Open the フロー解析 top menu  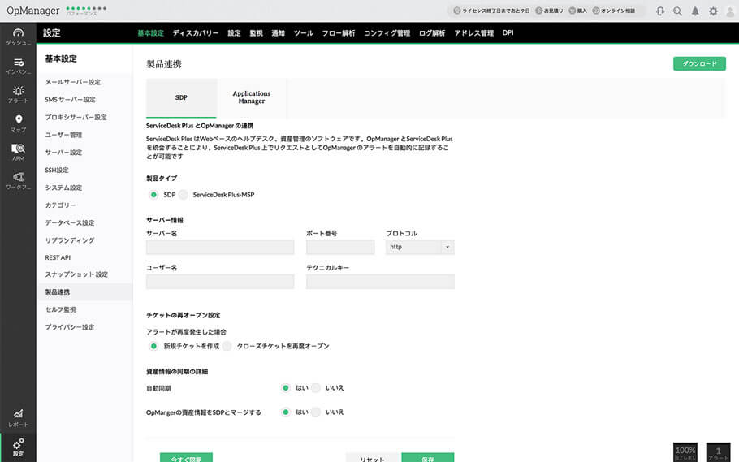click(339, 33)
